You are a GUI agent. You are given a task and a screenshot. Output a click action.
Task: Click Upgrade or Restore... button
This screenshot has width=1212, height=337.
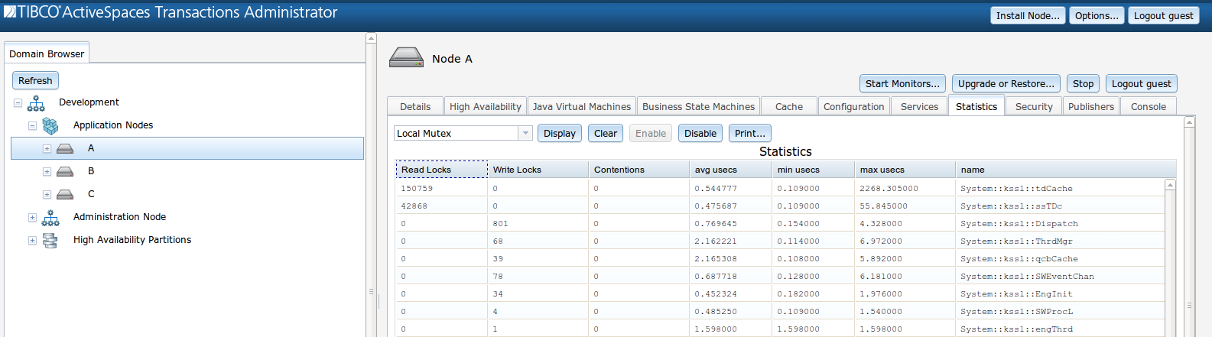coord(1006,83)
